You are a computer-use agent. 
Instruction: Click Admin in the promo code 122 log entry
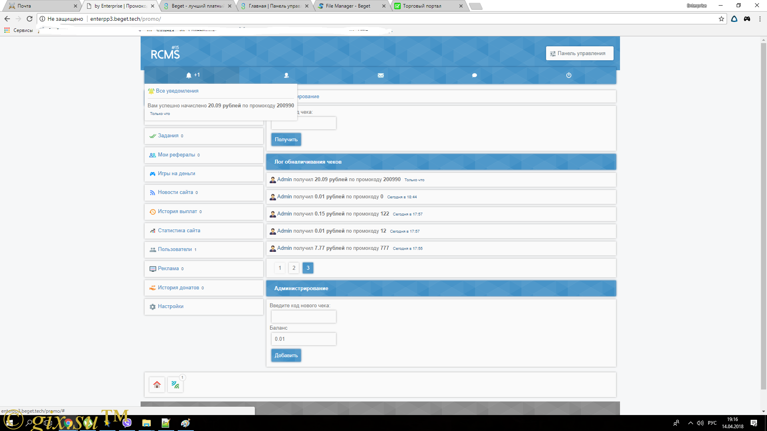coord(284,214)
